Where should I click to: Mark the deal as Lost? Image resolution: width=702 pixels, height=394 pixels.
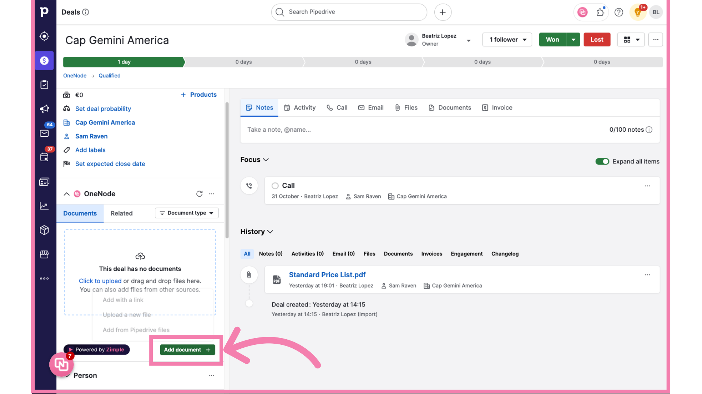pyautogui.click(x=597, y=39)
